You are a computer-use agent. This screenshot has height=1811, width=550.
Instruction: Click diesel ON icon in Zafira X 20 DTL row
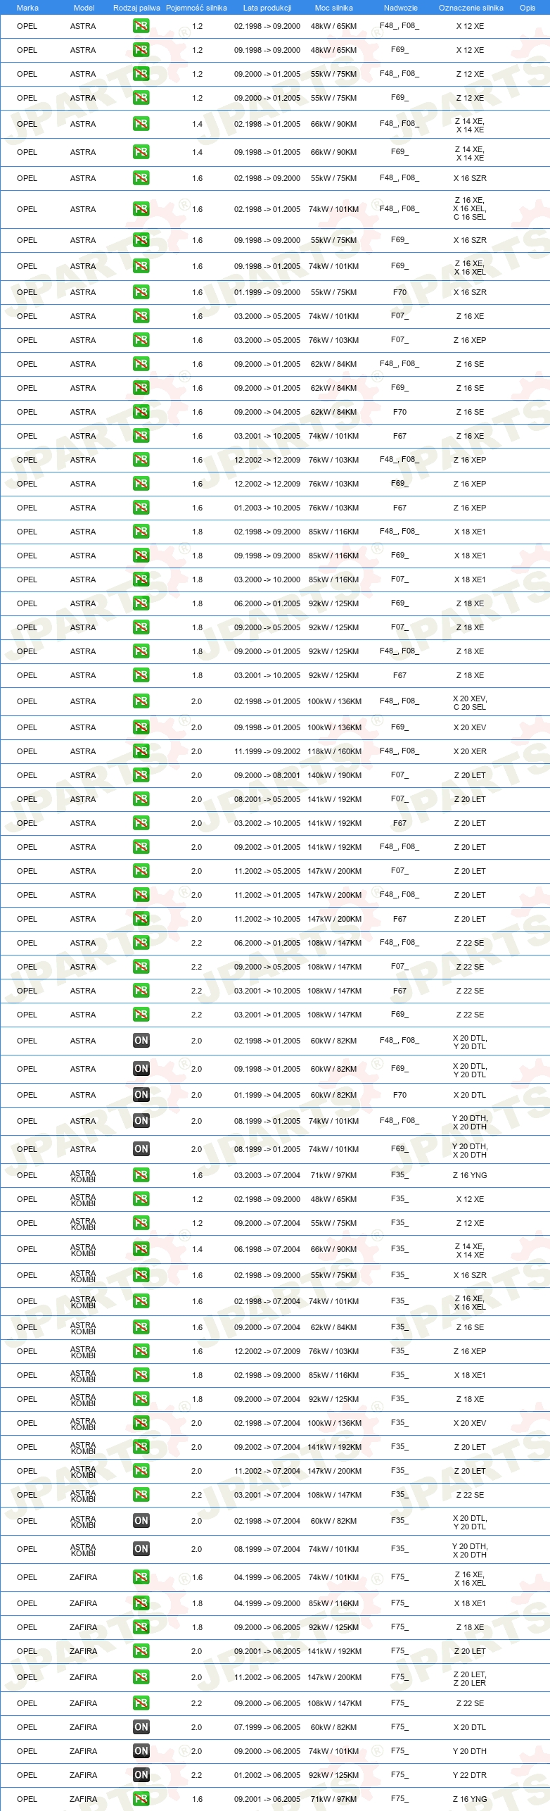141,1727
